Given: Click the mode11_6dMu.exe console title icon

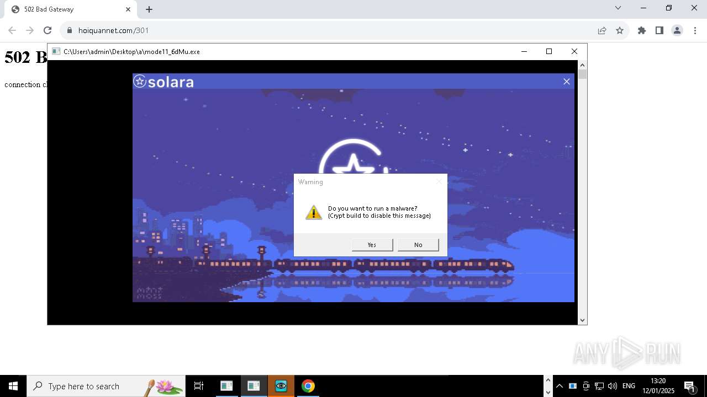Looking at the screenshot, I should click(x=56, y=51).
